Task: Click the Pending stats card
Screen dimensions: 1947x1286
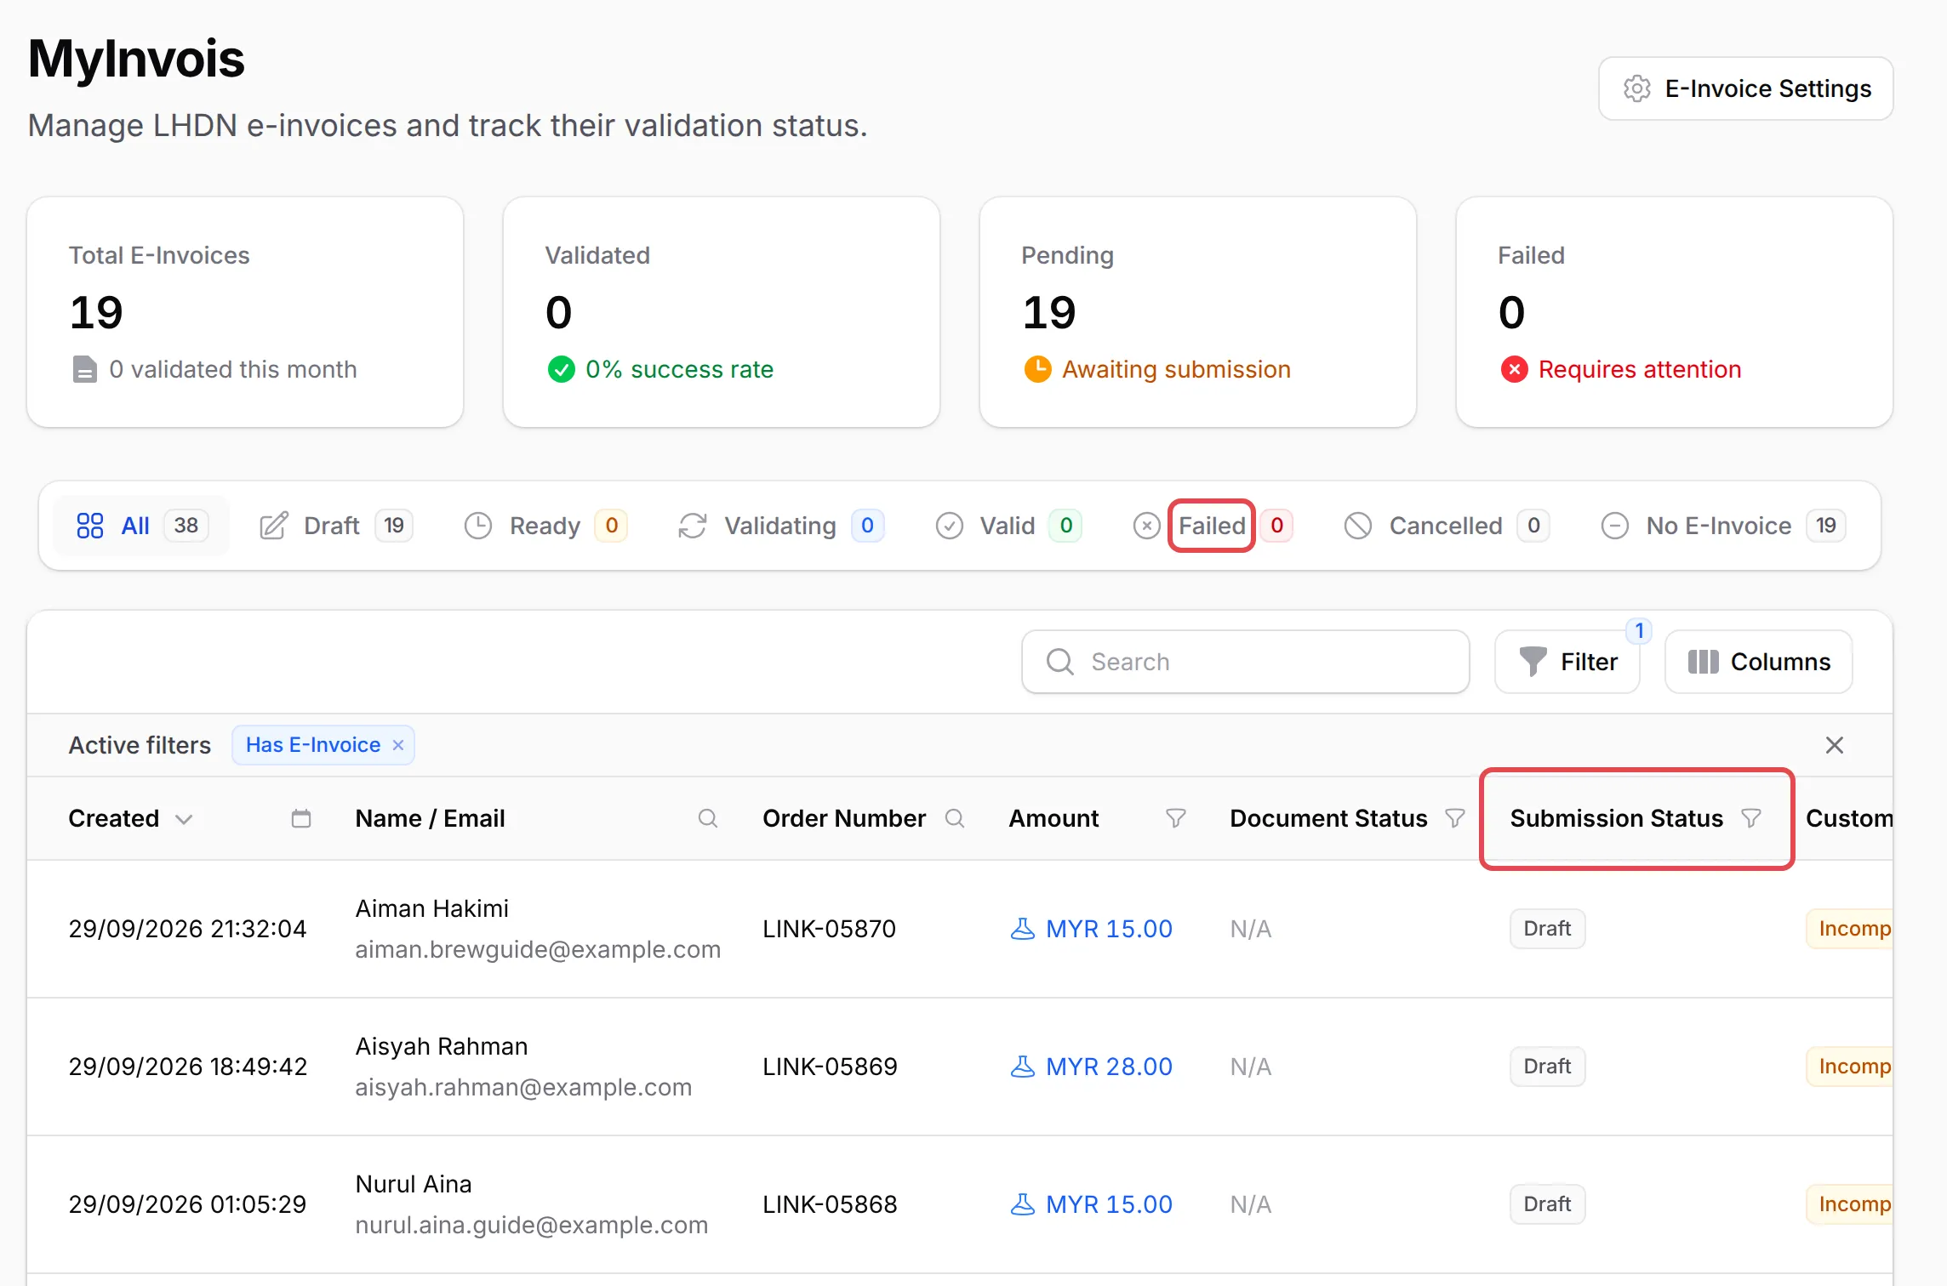Action: click(1198, 312)
